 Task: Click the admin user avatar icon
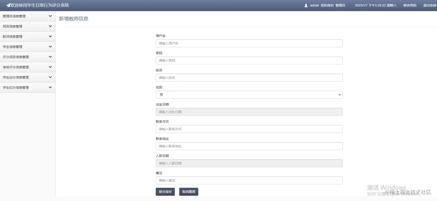coord(306,5)
